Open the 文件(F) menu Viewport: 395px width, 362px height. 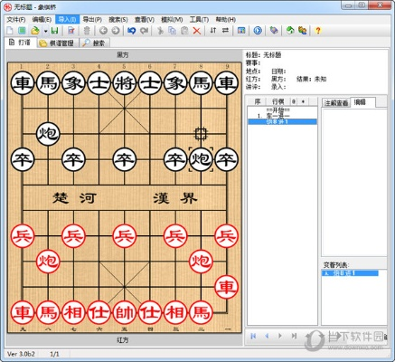point(16,20)
